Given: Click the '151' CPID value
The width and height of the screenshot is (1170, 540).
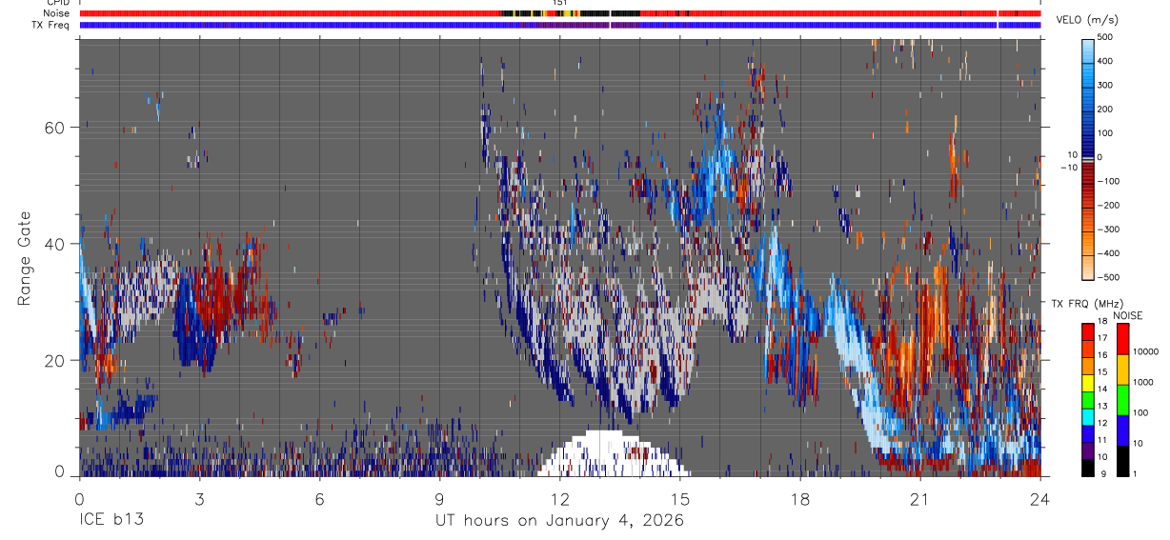Looking at the screenshot, I should pos(560,3).
